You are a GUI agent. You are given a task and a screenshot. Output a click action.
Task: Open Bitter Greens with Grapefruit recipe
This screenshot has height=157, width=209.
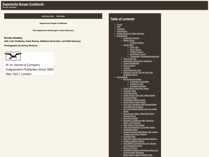coord(138,155)
